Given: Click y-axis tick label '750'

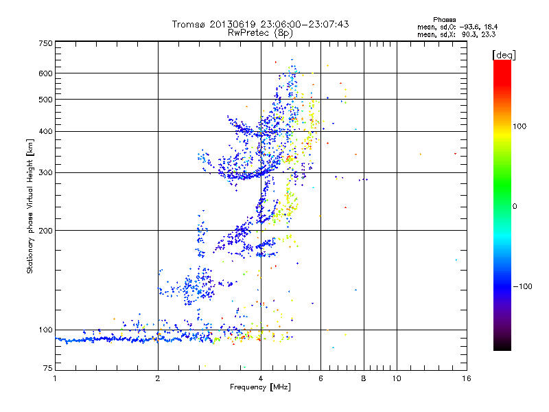Looking at the screenshot, I should pos(45,43).
